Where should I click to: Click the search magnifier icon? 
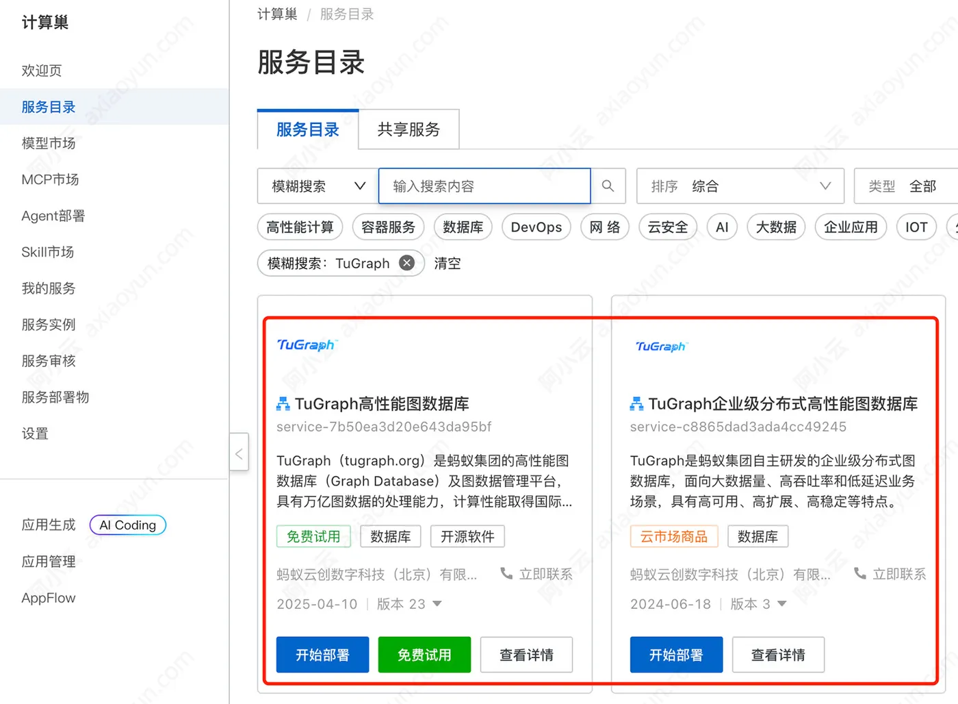click(x=608, y=186)
